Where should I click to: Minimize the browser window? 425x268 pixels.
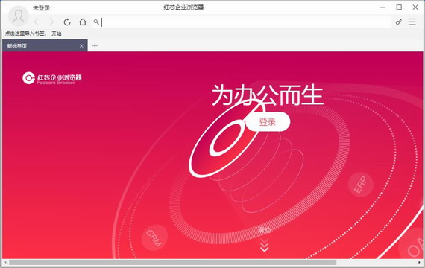click(x=382, y=7)
